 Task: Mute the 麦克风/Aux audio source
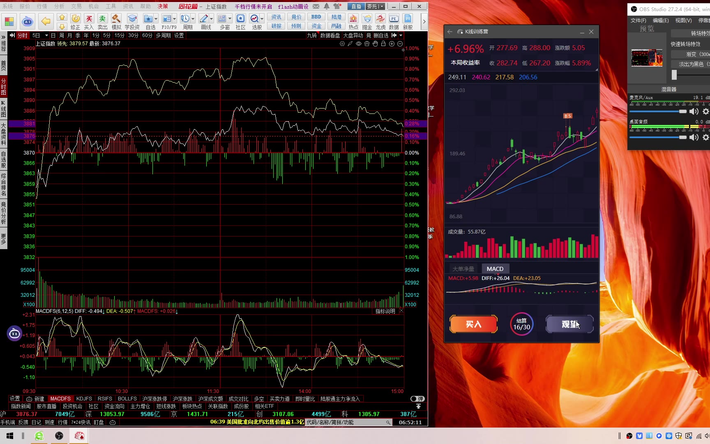[694, 111]
